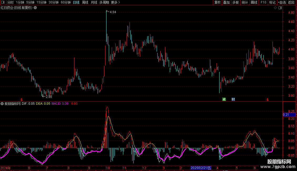Click the panel layout icon at top-left
Image resolution: width=297 pixels, height=171 pixels.
3,2
